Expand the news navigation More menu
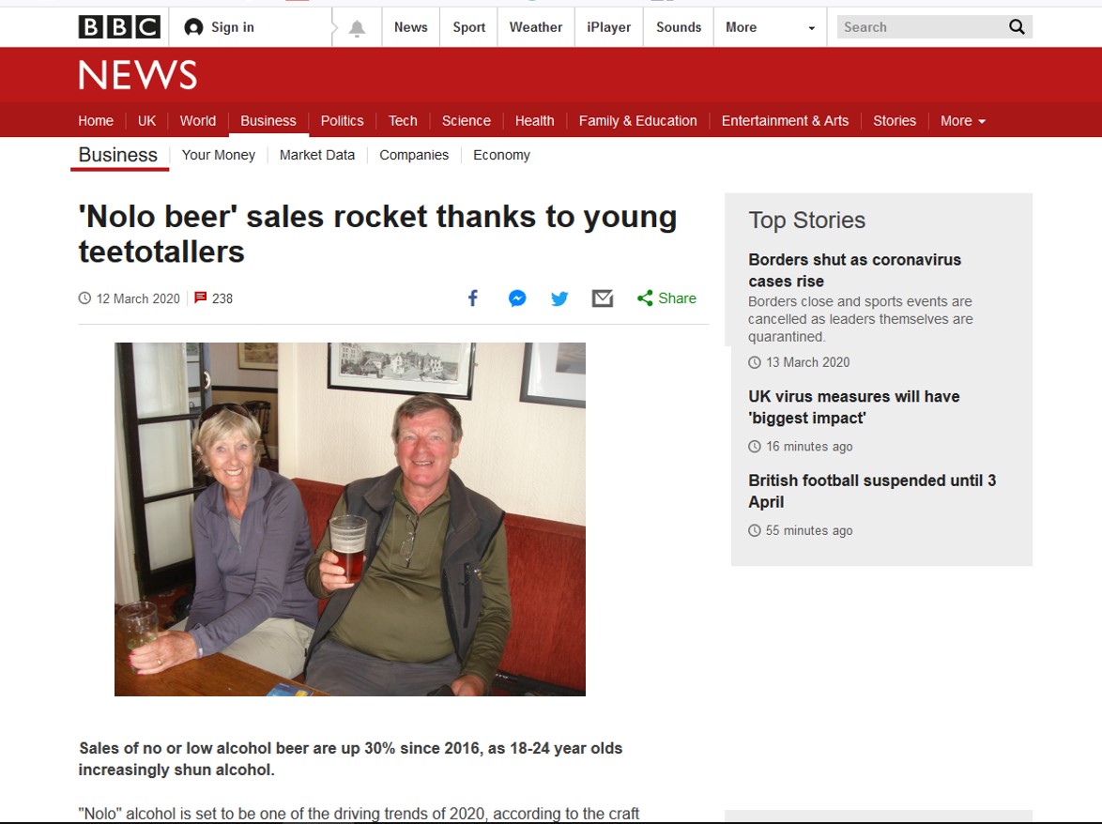 (x=963, y=121)
